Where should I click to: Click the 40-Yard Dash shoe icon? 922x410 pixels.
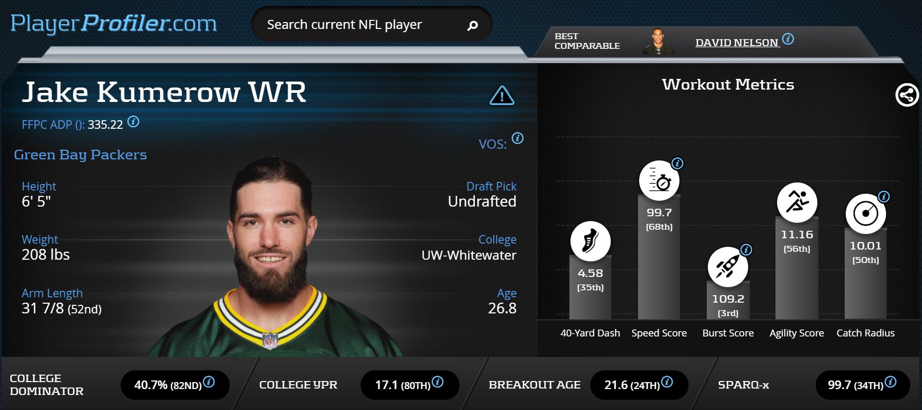[590, 241]
